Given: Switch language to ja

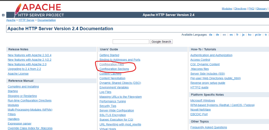Looking at the screenshot, I should coord(243,35).
